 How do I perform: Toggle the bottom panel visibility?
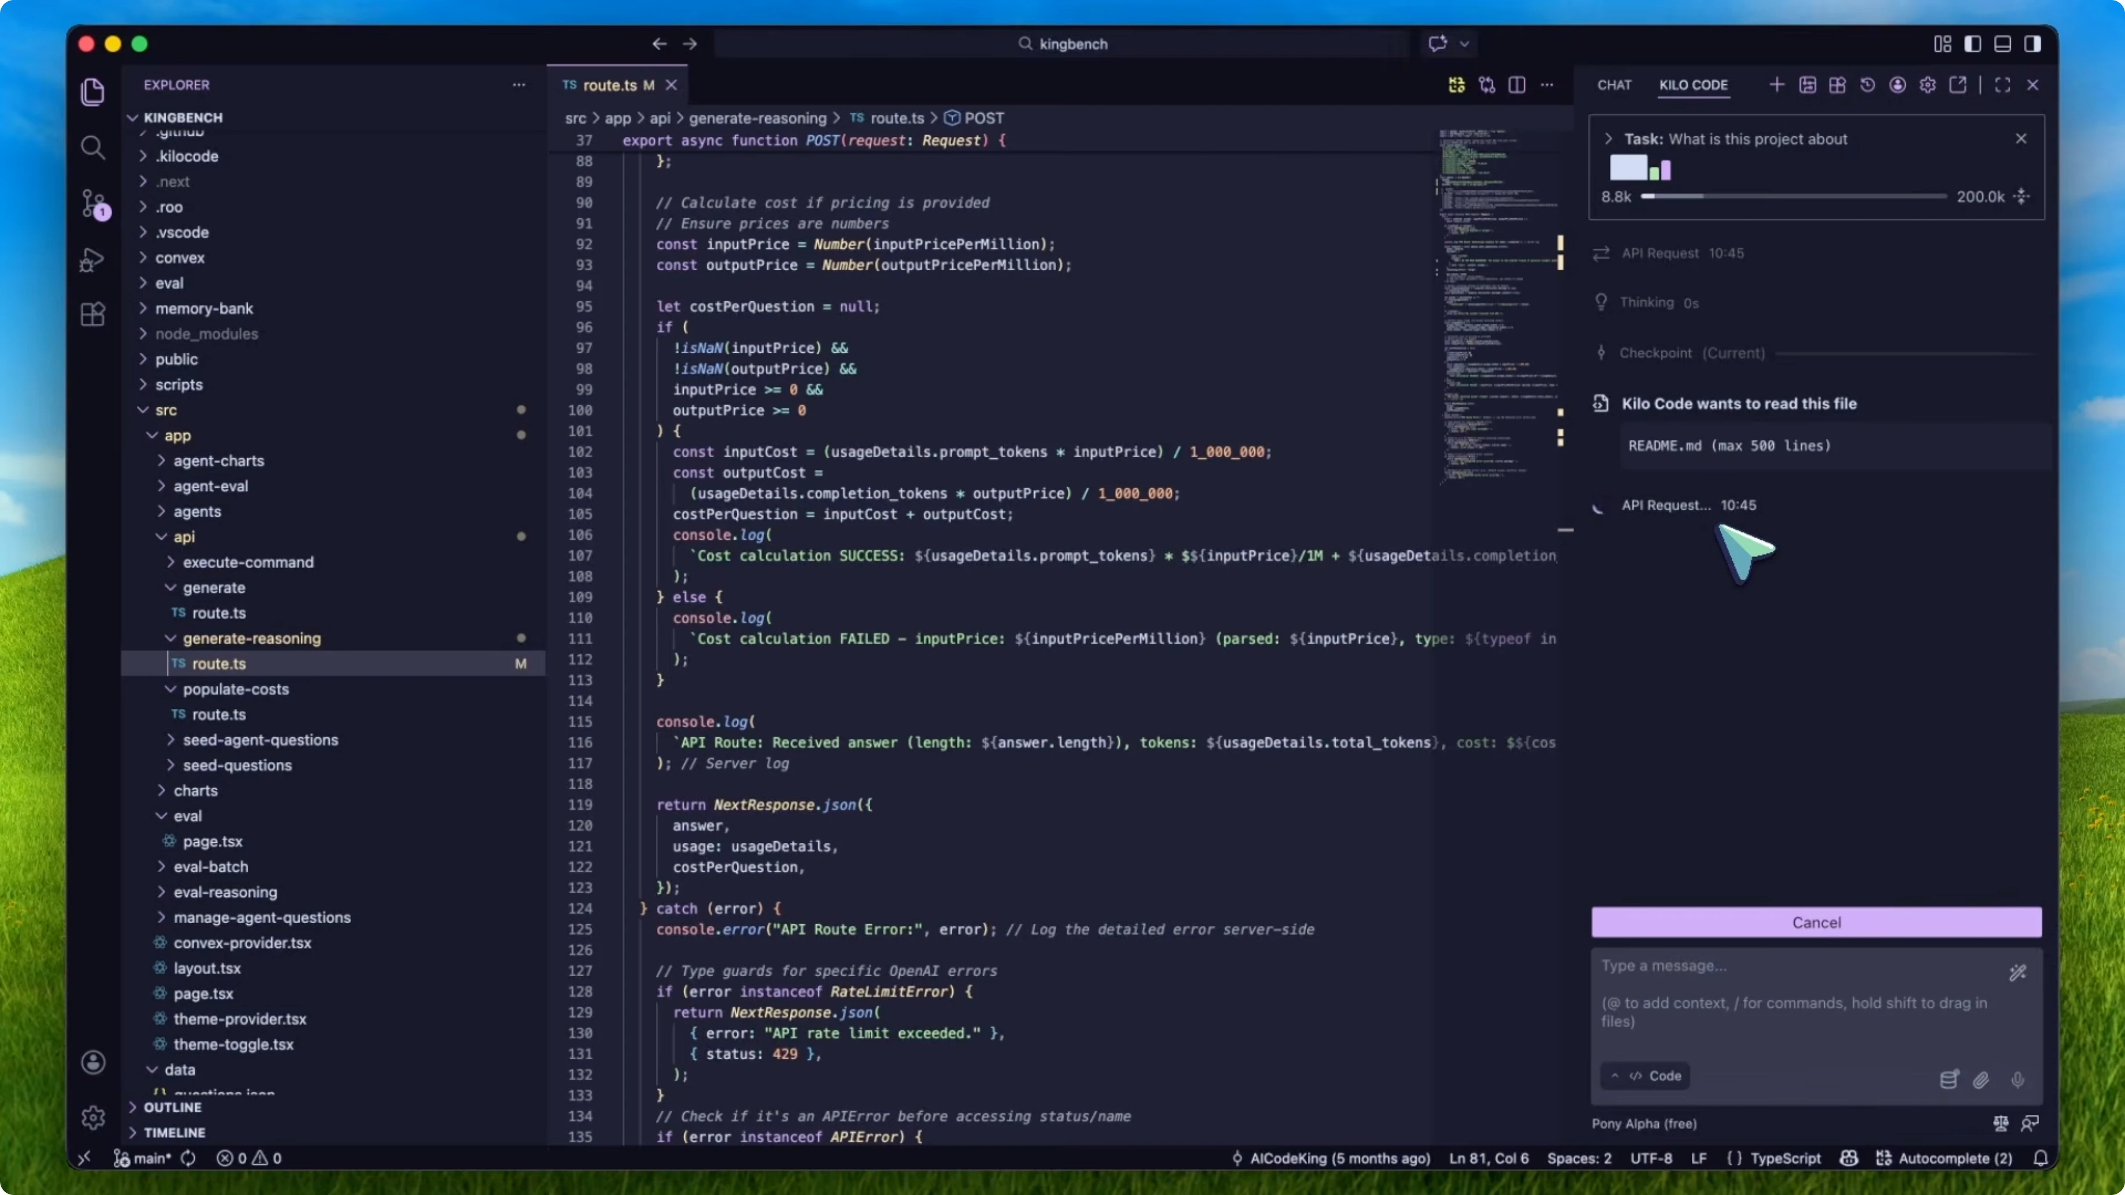[2002, 44]
